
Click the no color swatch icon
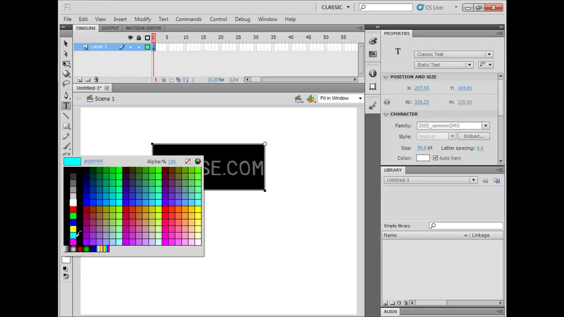pyautogui.click(x=188, y=162)
